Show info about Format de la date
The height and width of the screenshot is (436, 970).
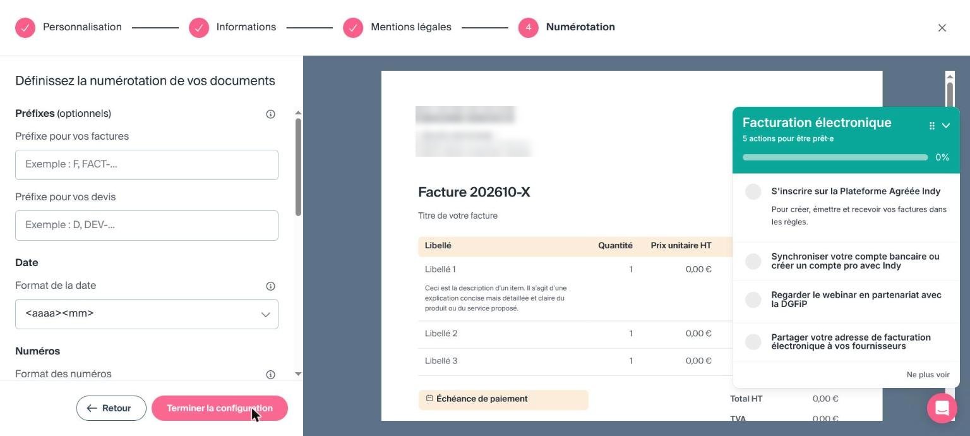pyautogui.click(x=270, y=286)
